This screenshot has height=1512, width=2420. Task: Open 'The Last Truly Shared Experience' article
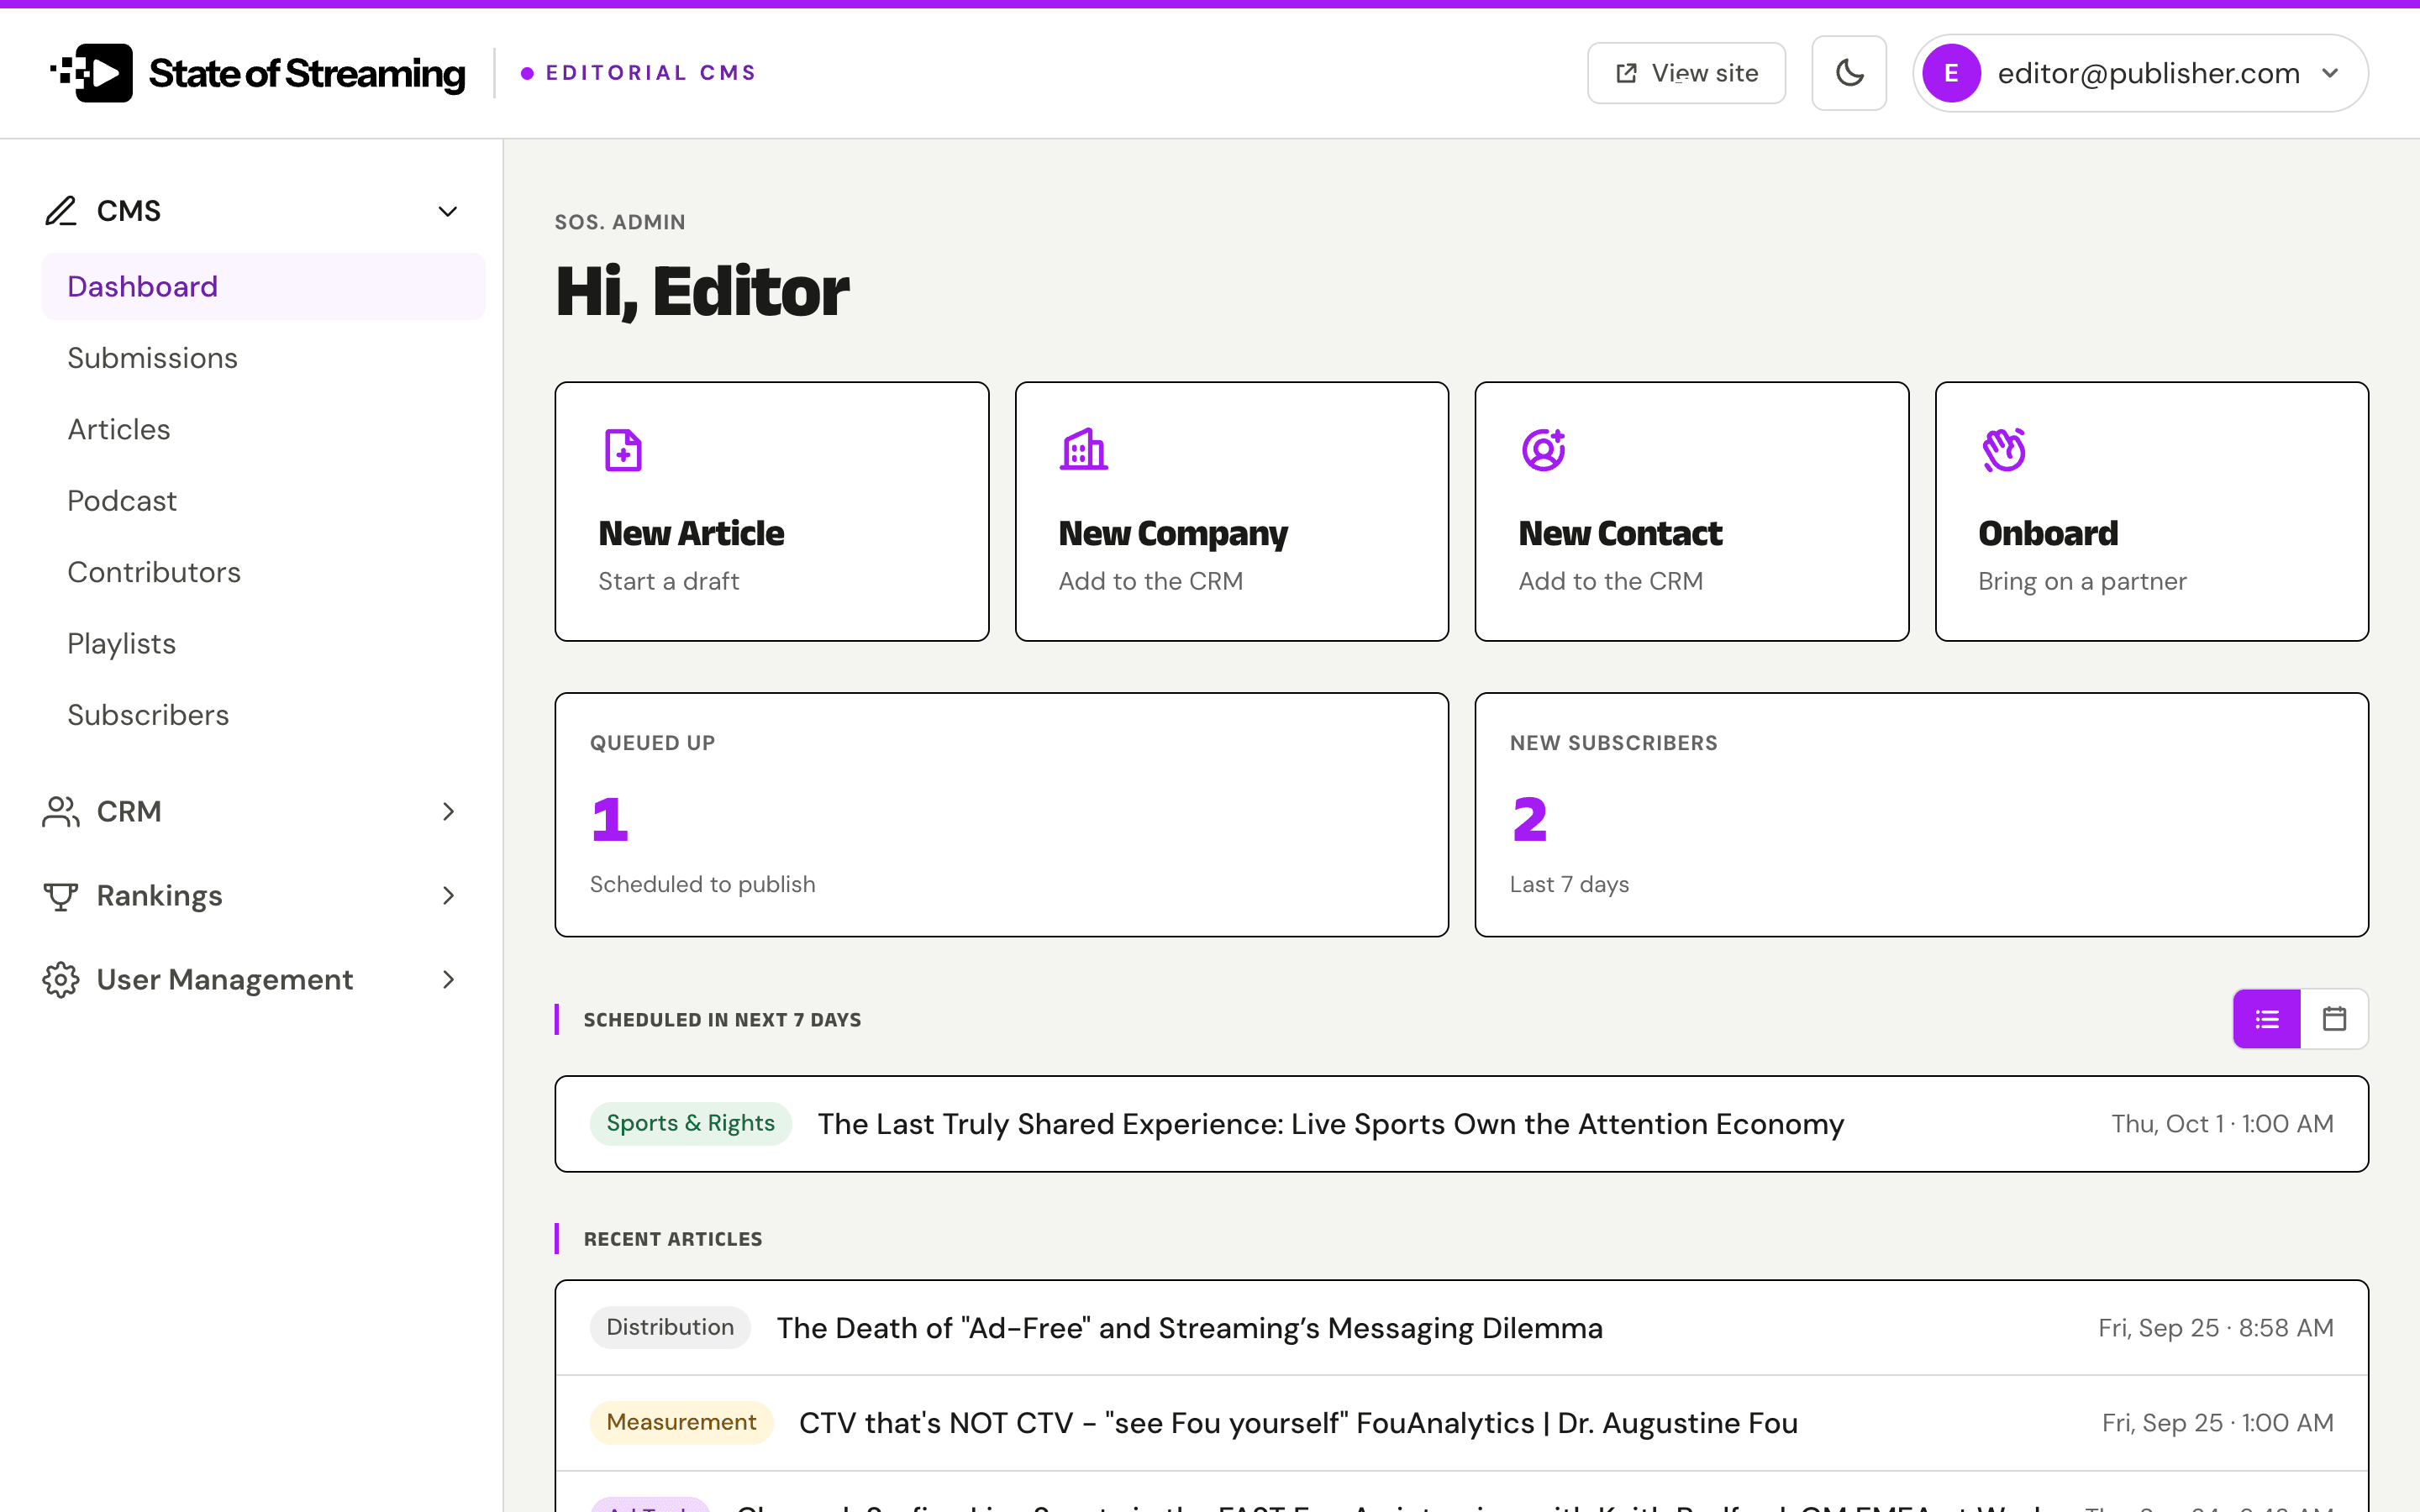coord(1331,1124)
